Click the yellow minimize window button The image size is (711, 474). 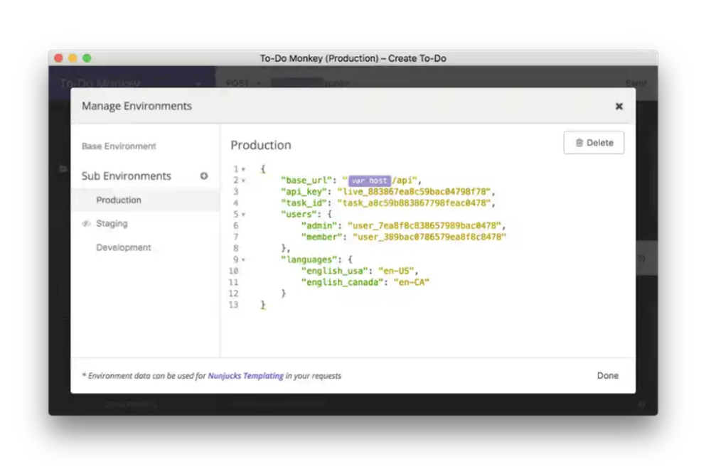point(73,58)
